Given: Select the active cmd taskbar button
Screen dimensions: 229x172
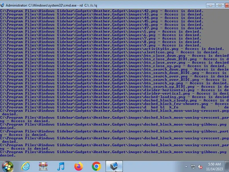Looking at the screenshot, I should coord(114,166).
